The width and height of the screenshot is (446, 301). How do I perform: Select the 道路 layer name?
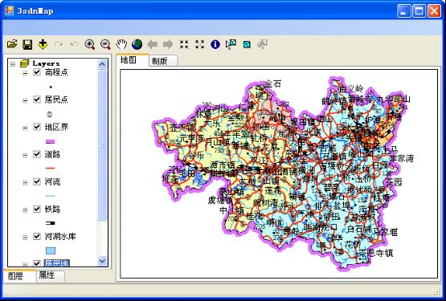(x=52, y=154)
